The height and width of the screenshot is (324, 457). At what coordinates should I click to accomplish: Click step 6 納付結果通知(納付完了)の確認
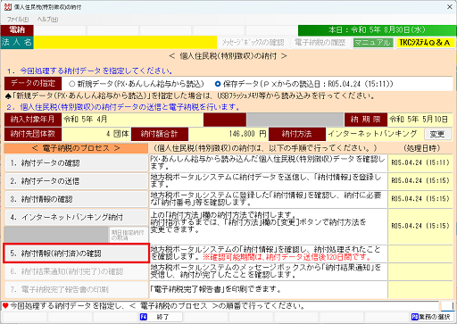[x=77, y=271]
